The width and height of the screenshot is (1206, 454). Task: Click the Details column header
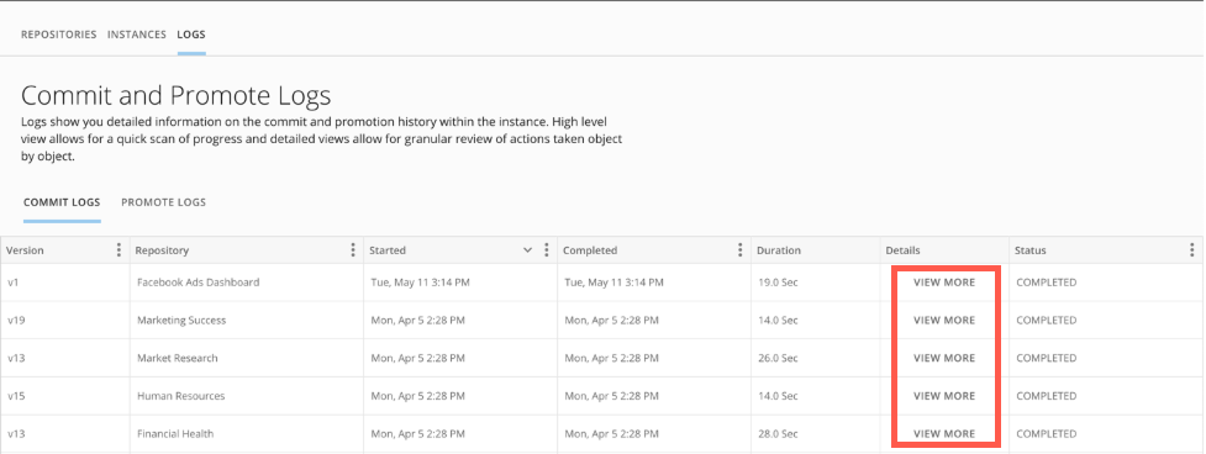902,250
